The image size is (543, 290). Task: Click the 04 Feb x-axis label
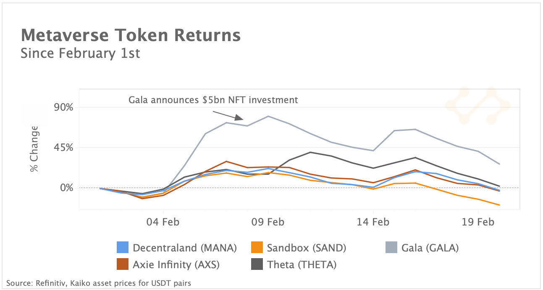click(x=163, y=222)
